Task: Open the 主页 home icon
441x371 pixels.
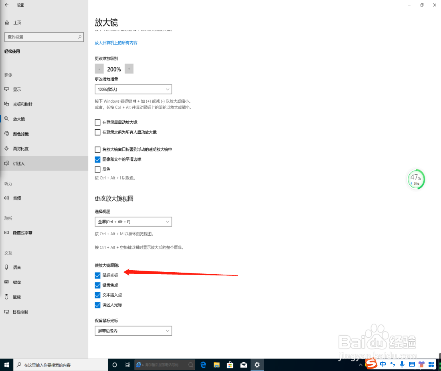Action: 7,22
